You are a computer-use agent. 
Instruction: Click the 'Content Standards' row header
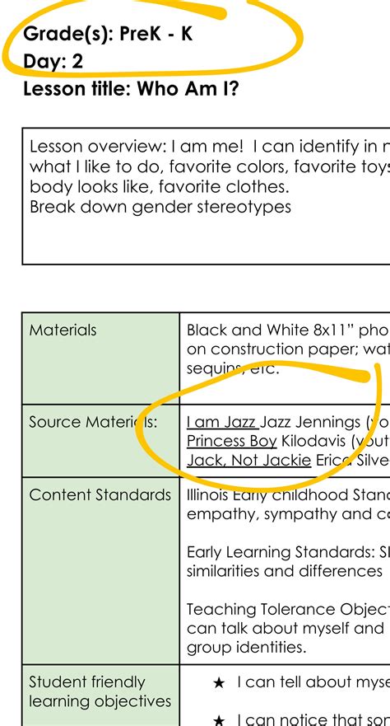100,570
